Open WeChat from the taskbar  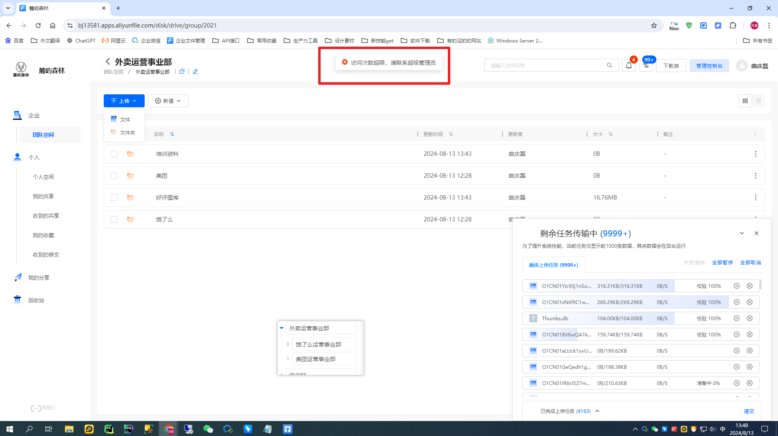[x=208, y=429]
